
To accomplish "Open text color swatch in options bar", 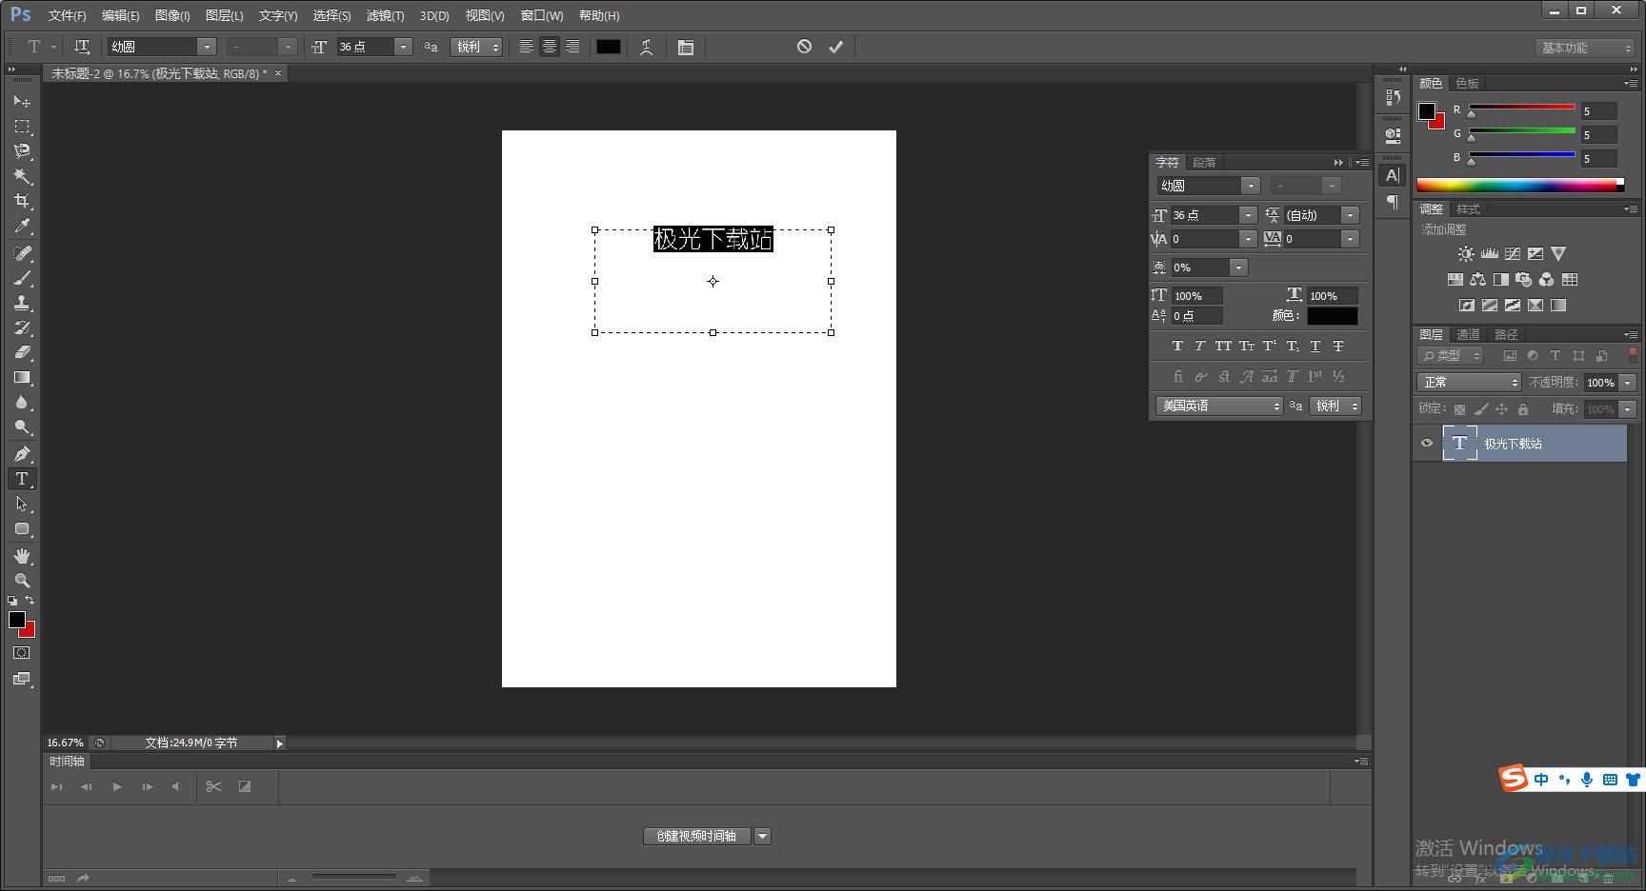I will (x=608, y=47).
